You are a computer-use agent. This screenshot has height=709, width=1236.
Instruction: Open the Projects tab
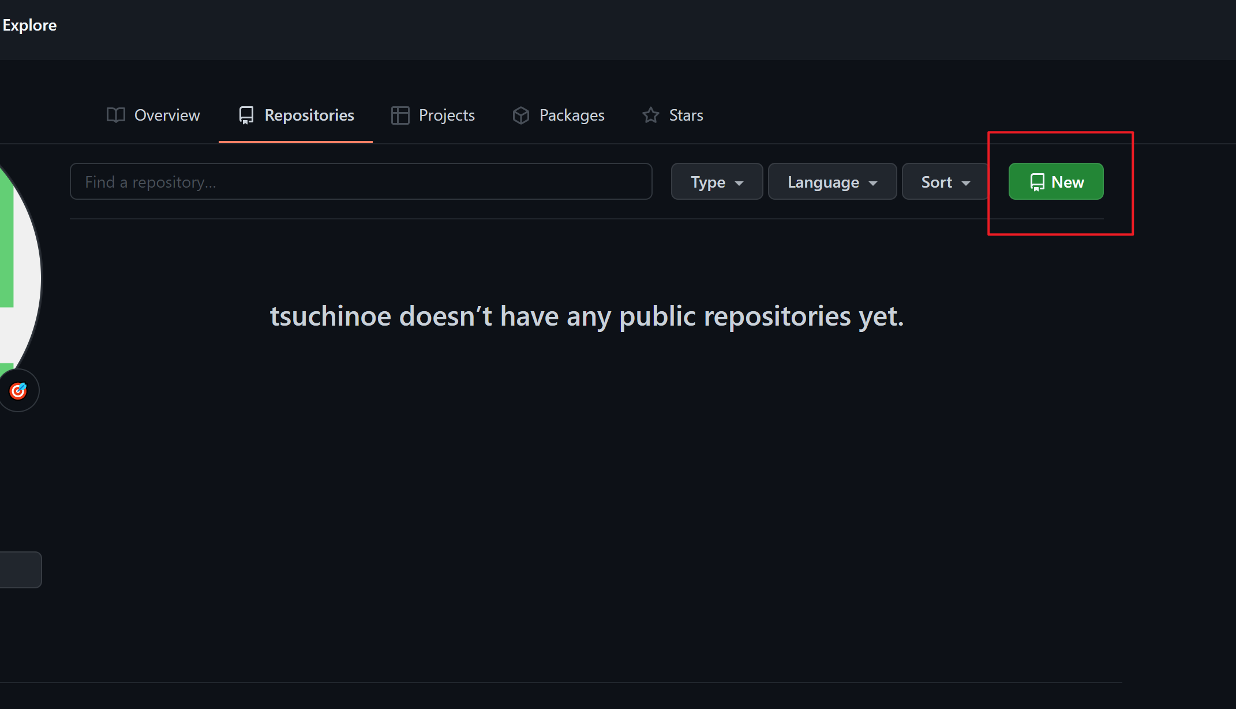(x=433, y=115)
